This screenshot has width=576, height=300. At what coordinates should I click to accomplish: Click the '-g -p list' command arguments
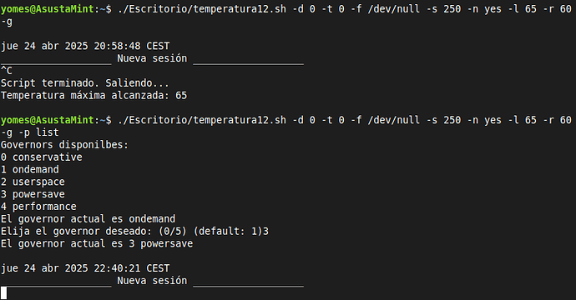pos(30,132)
